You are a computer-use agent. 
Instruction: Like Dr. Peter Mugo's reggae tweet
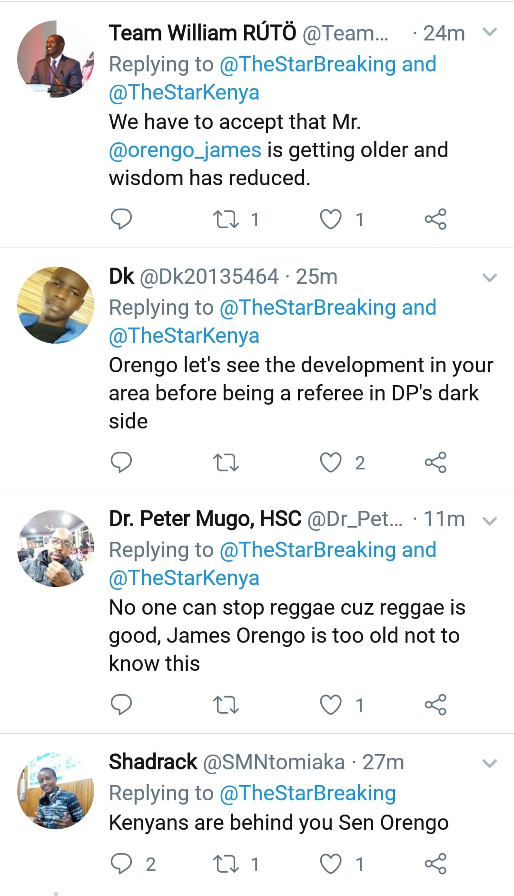(x=330, y=705)
